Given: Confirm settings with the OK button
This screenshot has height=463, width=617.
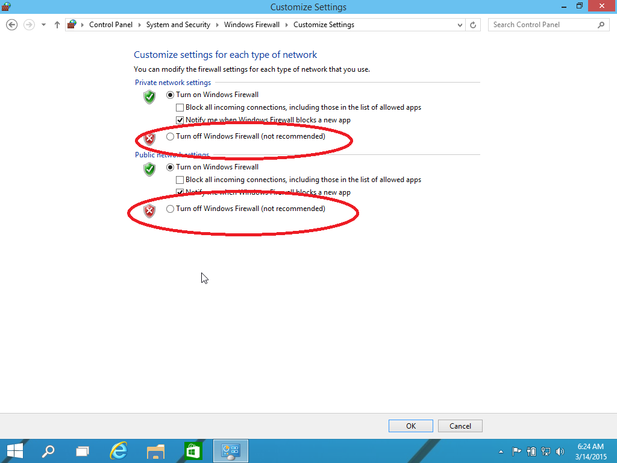Looking at the screenshot, I should click(x=410, y=426).
